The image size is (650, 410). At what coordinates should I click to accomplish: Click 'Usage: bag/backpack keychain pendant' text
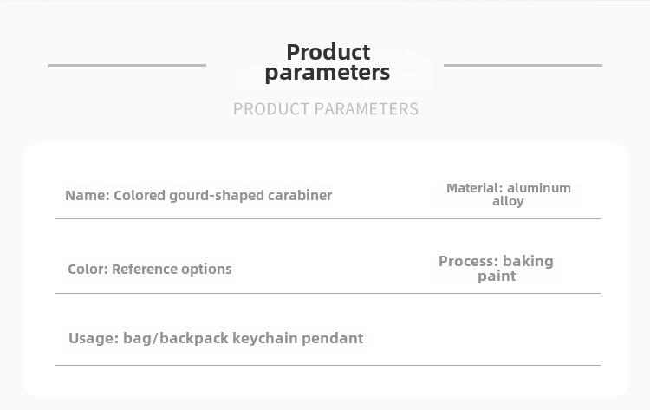coord(216,338)
